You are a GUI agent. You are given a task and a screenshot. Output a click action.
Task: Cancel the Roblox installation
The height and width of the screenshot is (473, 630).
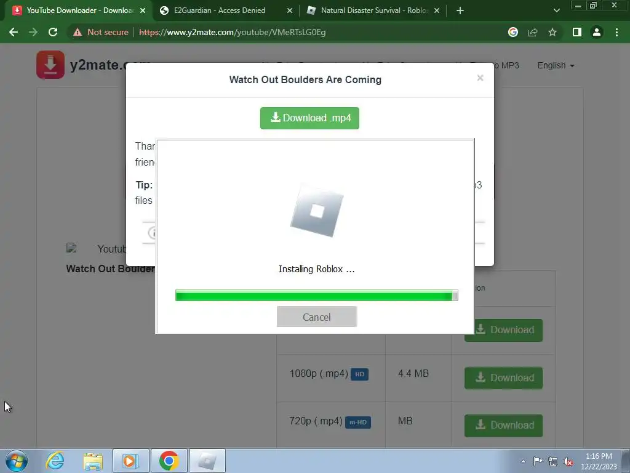click(317, 317)
